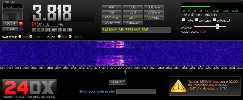243x100 pixels.
Task: Start audio recording via start link
Action: point(203,32)
